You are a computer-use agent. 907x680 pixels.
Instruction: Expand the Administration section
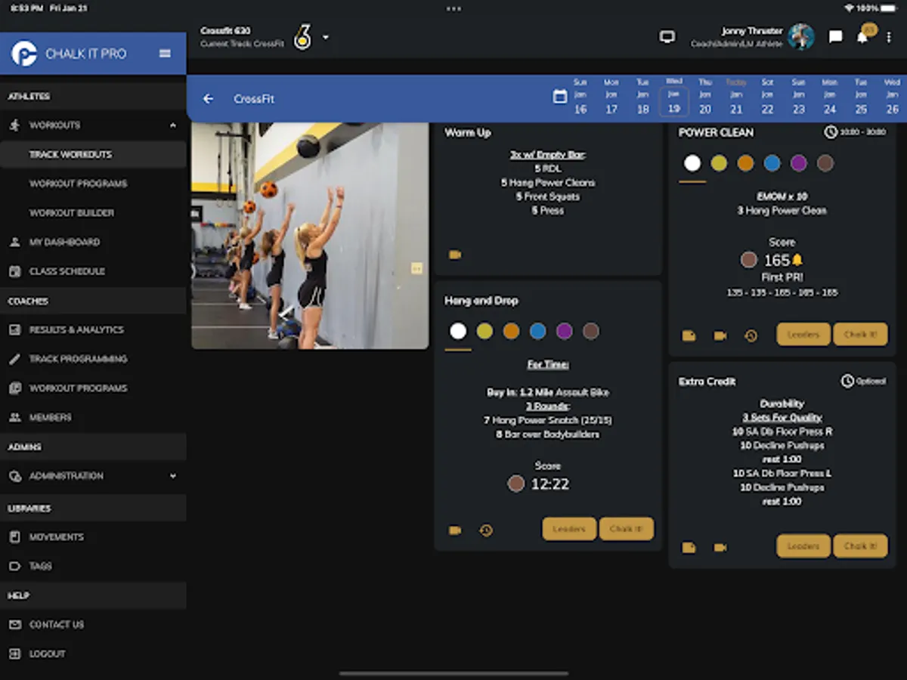[173, 476]
